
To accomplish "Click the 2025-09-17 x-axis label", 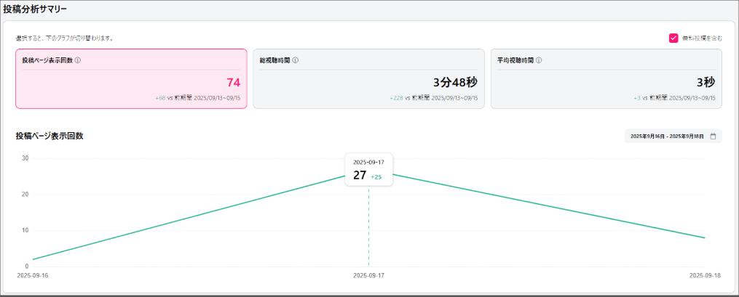I will 368,276.
